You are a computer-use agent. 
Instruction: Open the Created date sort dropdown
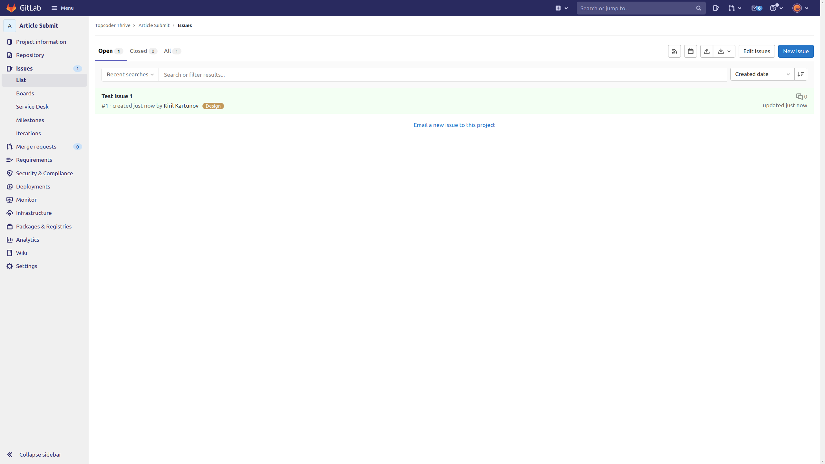(762, 74)
